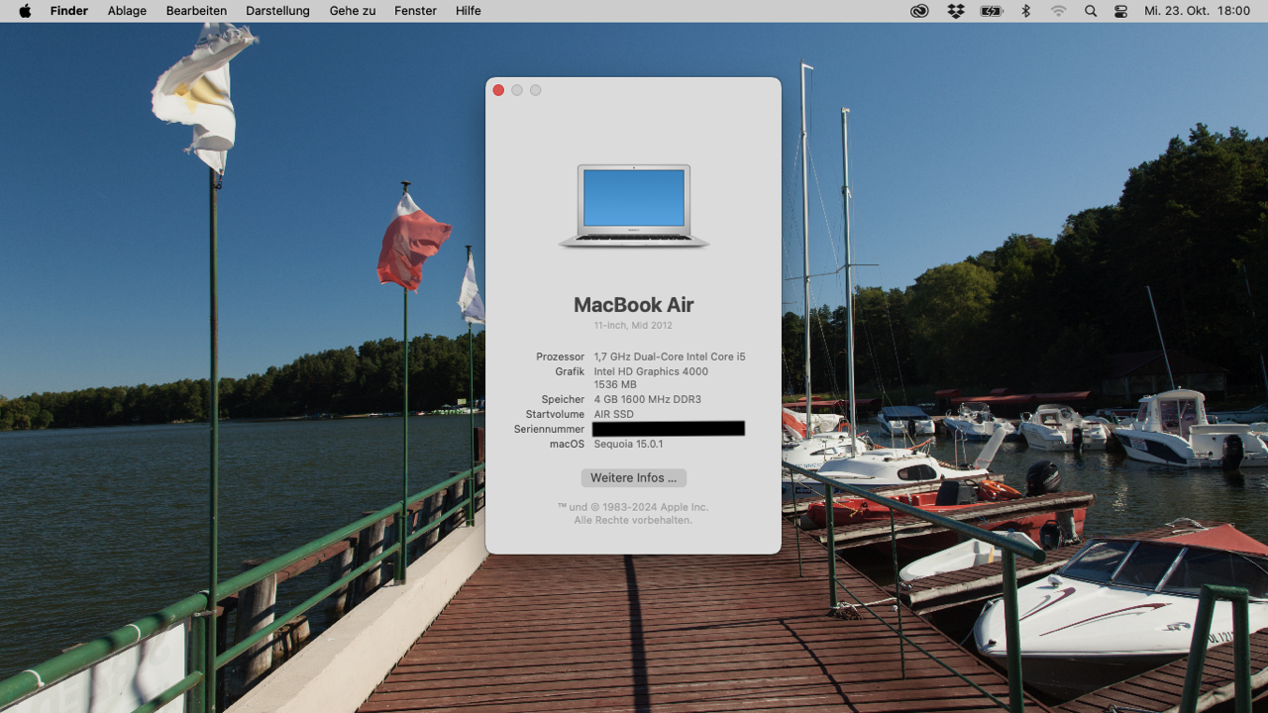Open the Hilfe menu
Screen dimensions: 1268x713
click(x=469, y=11)
